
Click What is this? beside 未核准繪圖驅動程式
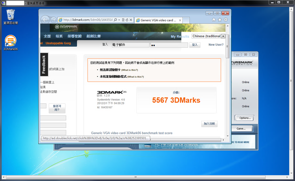135,77
